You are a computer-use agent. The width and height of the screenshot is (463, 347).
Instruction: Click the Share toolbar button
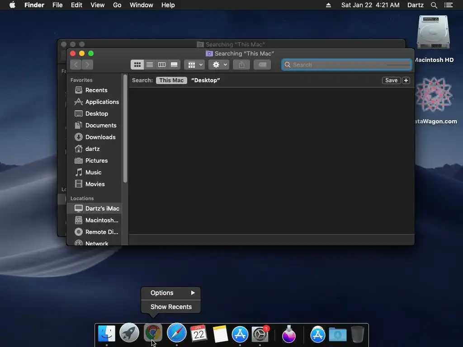[241, 65]
